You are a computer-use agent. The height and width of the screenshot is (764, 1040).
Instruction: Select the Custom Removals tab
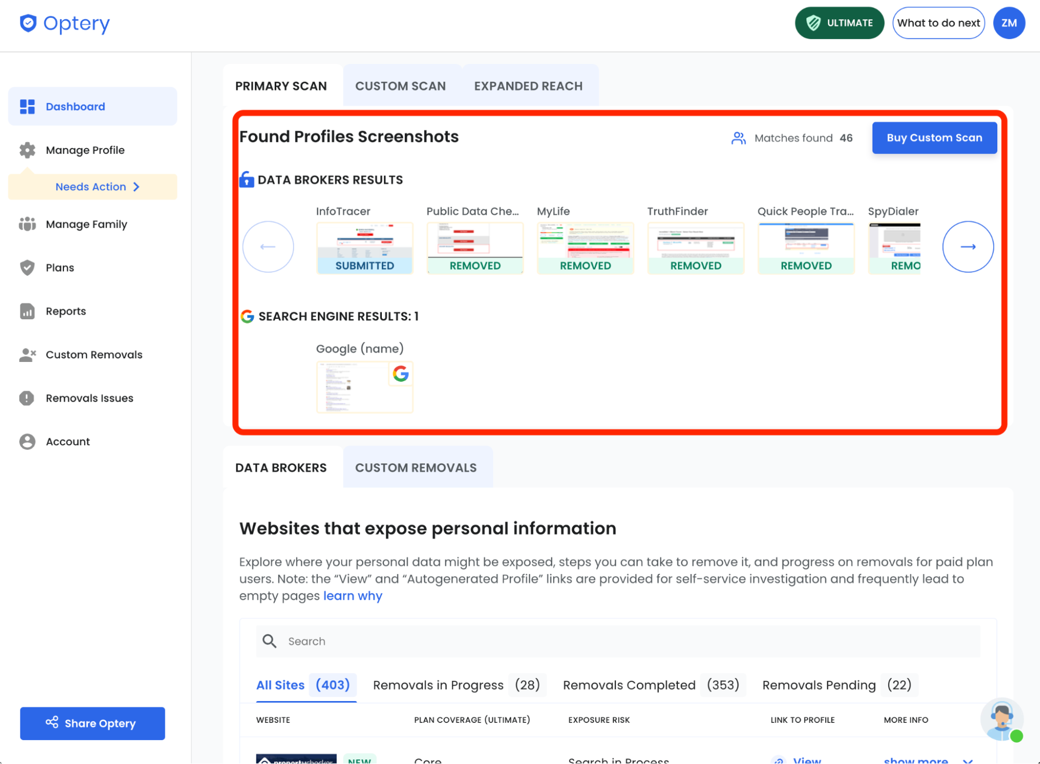pos(416,468)
